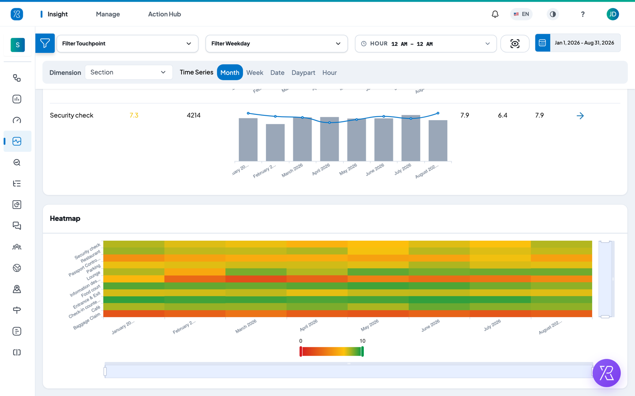Open the bar chart sidebar icon

(x=17, y=99)
